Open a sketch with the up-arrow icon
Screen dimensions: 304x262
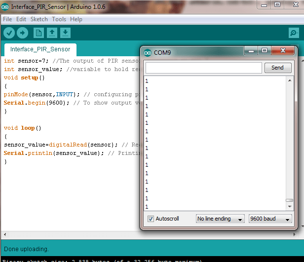pyautogui.click(x=52, y=33)
